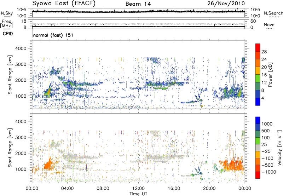Screen dimensions: 283x196
Task: Click the red top segment of Power colorbar
Action: pyautogui.click(x=257, y=47)
